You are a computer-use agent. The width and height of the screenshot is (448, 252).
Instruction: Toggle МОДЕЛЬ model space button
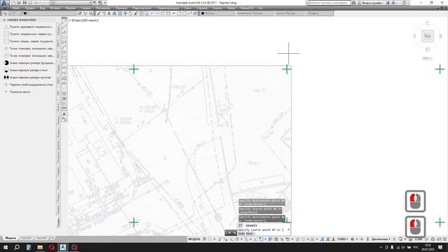tap(194, 239)
